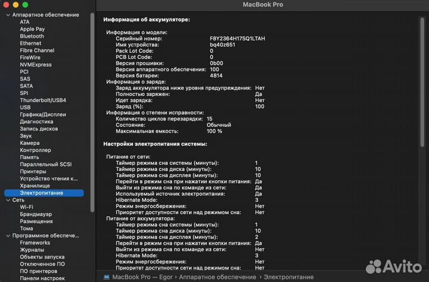Click the main pane vertical scrollbar

(422, 83)
